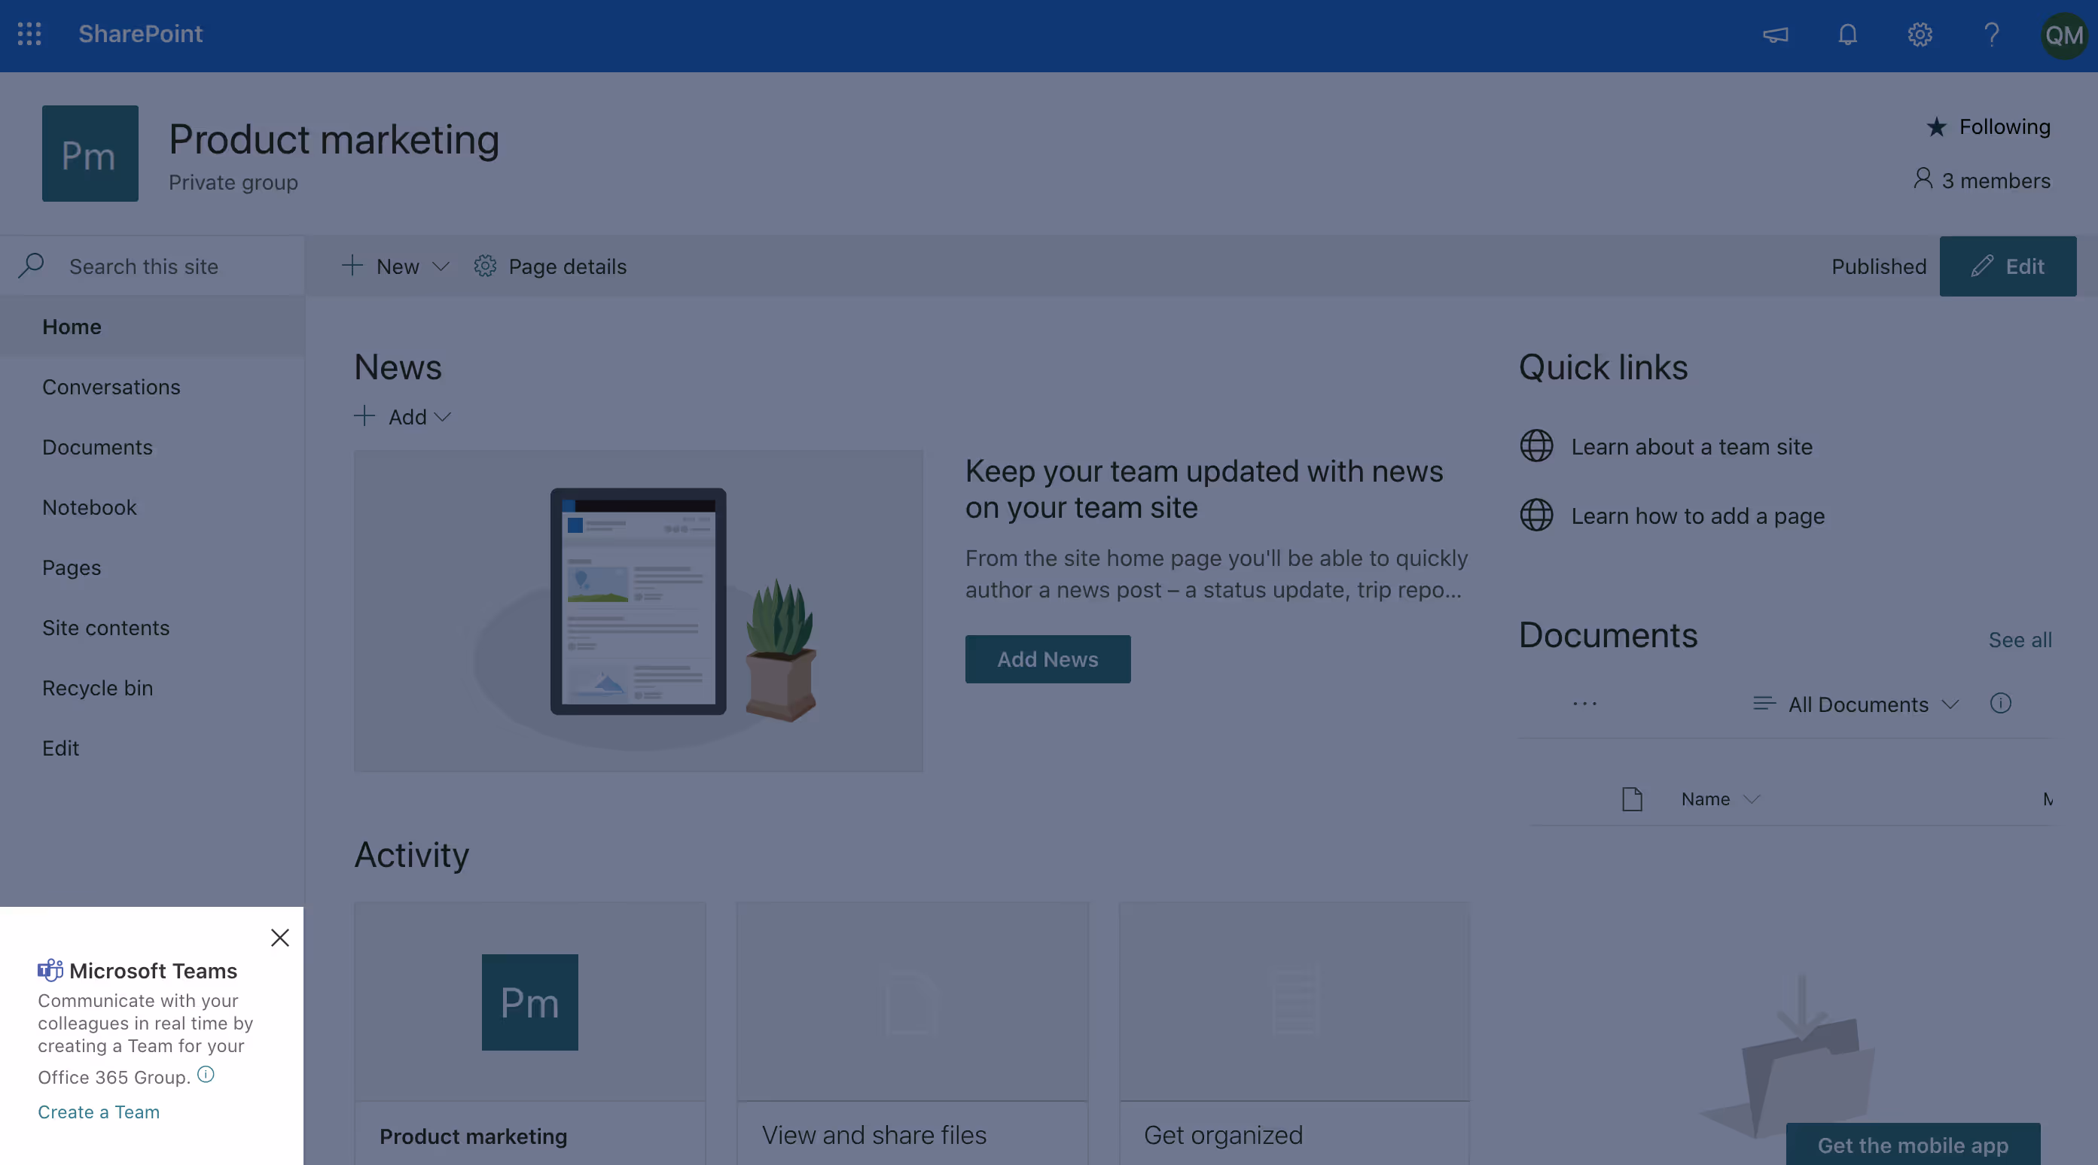Click the Create a Team link
Image resolution: width=2098 pixels, height=1165 pixels.
(x=99, y=1112)
